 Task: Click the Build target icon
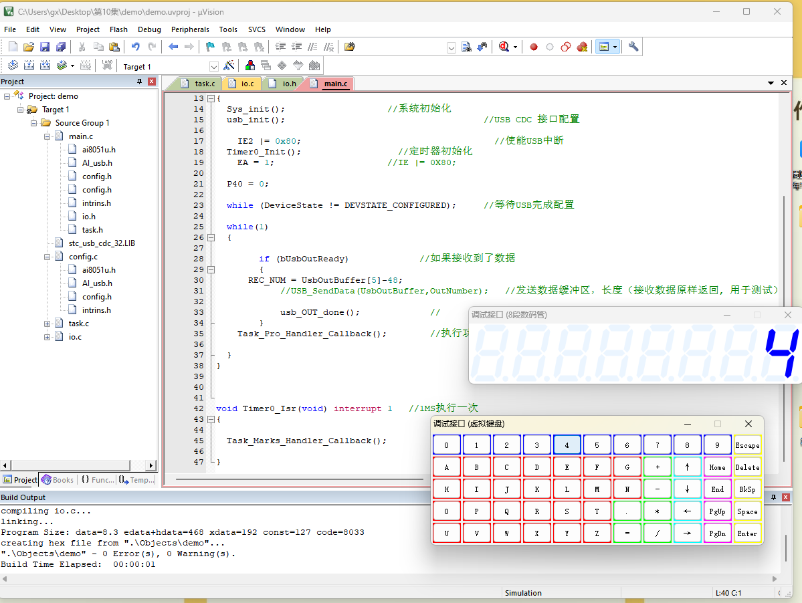[29, 66]
